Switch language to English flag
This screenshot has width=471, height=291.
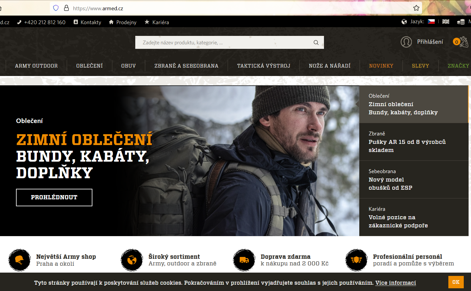tap(446, 22)
